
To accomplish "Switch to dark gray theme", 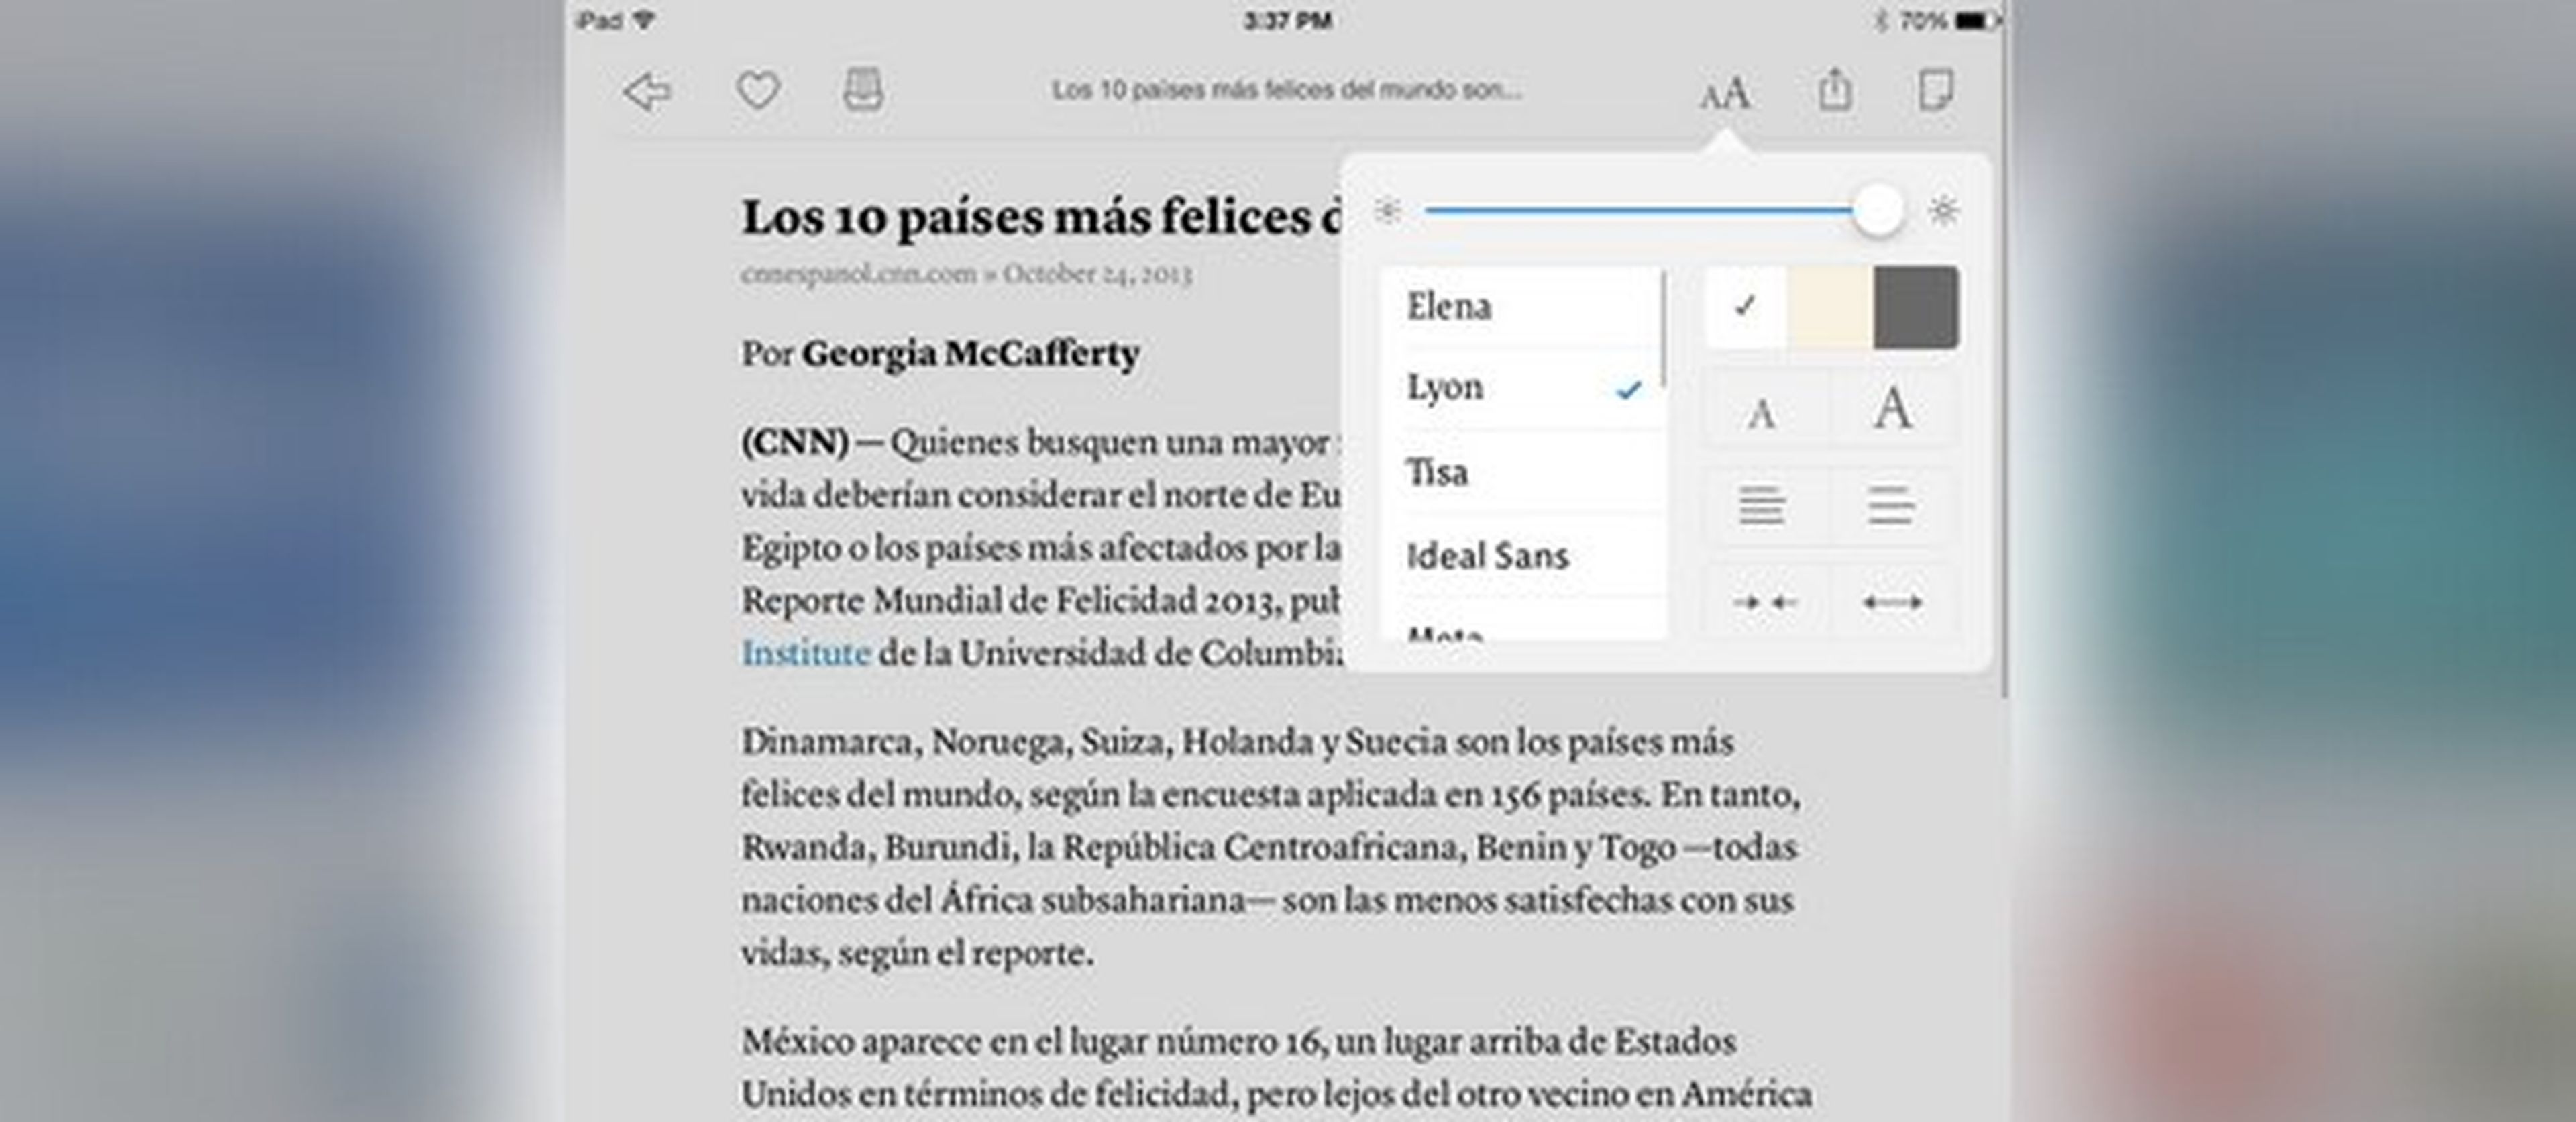I will [x=1915, y=307].
